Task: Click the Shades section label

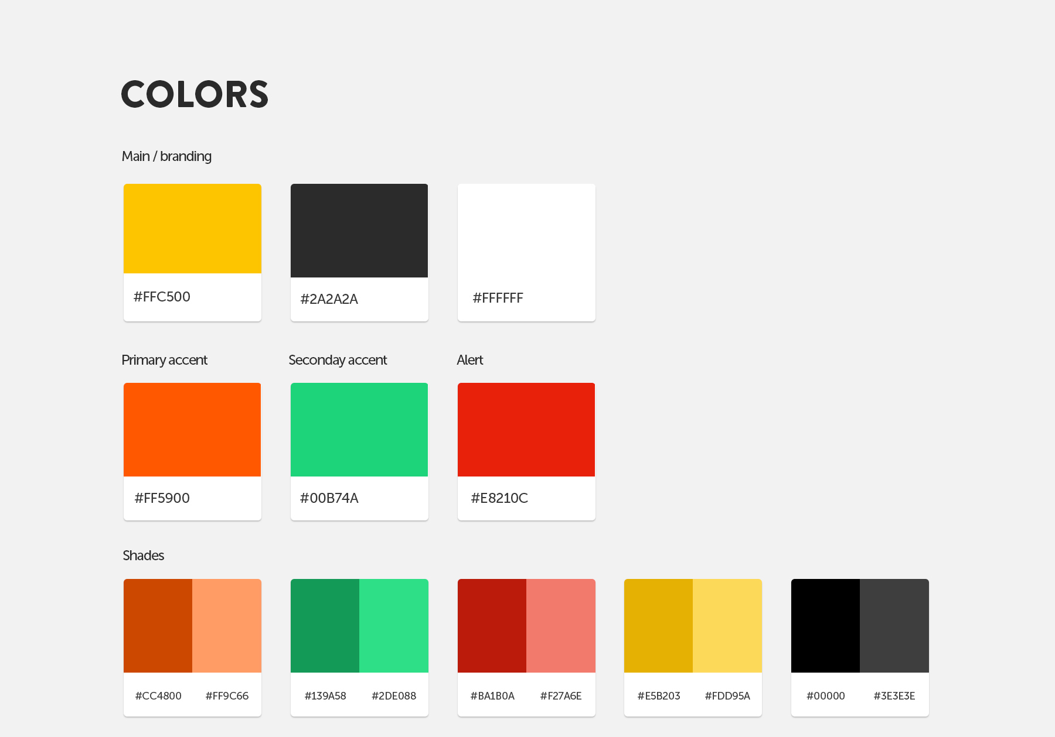Action: pyautogui.click(x=143, y=556)
